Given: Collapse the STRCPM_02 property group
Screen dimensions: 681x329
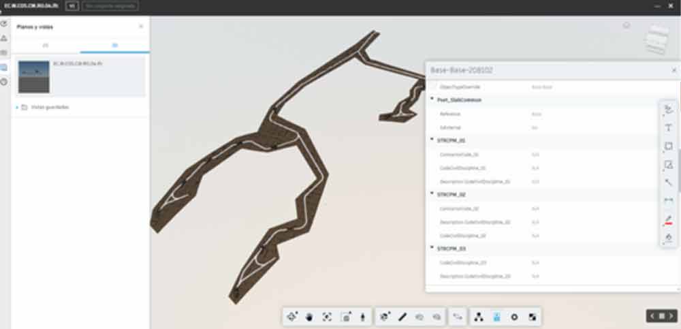Looking at the screenshot, I should 432,194.
